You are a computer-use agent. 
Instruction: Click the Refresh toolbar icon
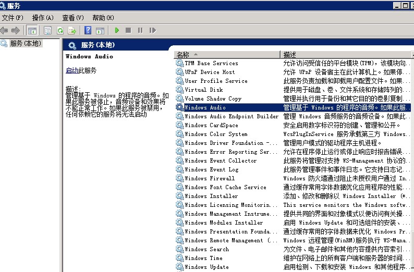(x=60, y=30)
